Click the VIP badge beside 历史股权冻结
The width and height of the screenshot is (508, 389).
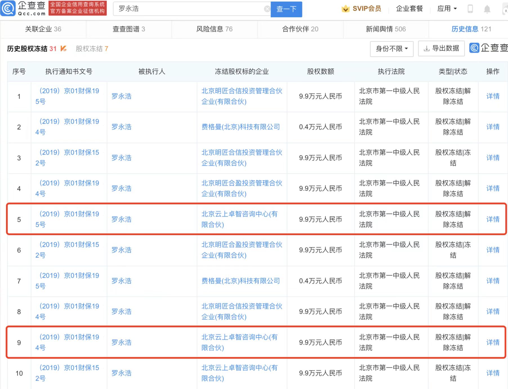coord(64,49)
